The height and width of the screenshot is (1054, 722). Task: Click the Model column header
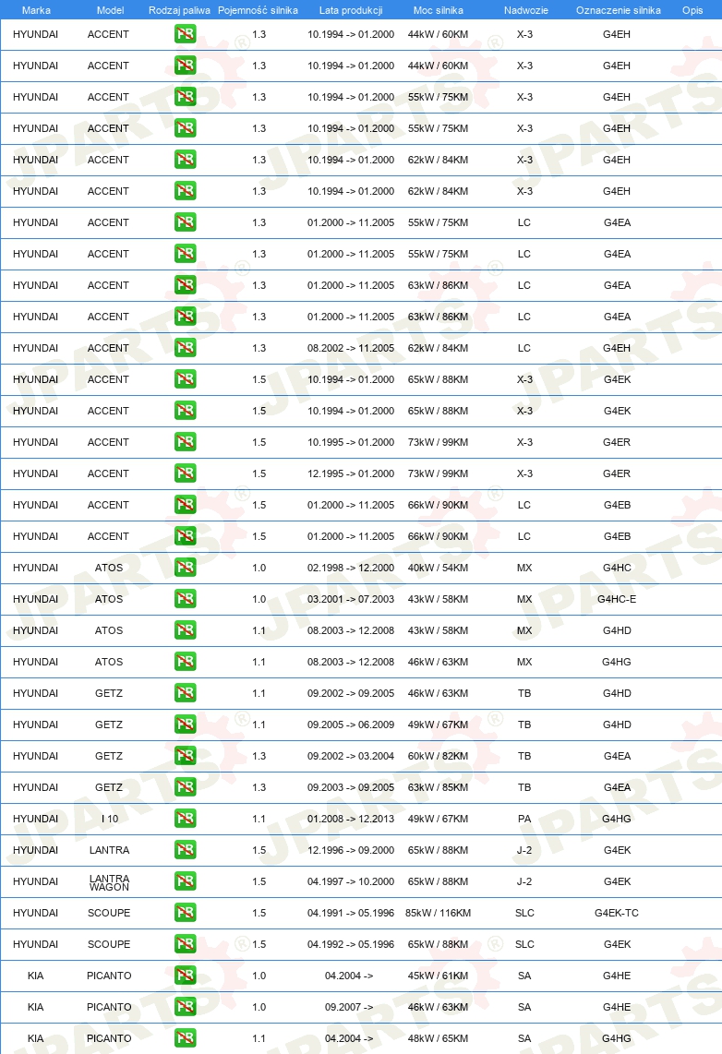[x=110, y=10]
